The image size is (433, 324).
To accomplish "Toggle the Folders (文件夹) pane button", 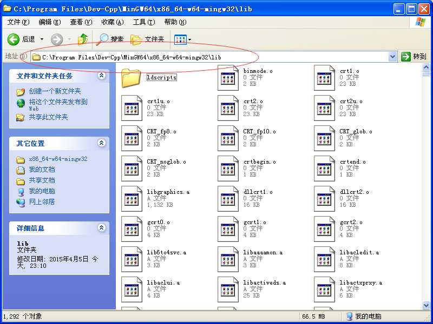I will pyautogui.click(x=147, y=39).
